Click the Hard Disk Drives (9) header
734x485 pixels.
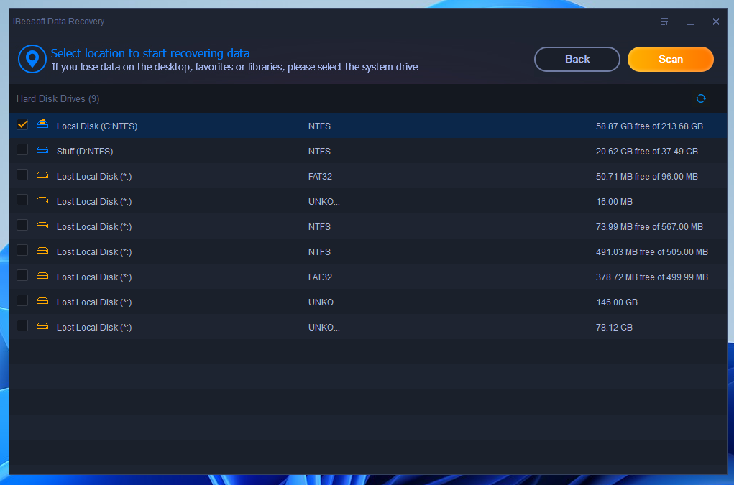[58, 98]
